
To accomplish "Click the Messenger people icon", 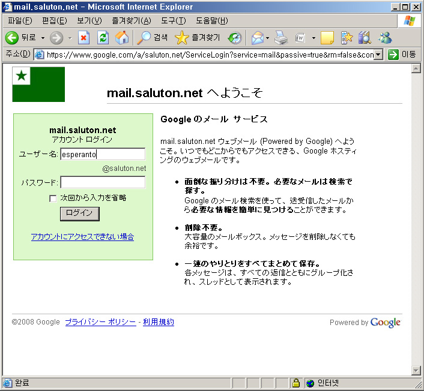I will pos(385,38).
